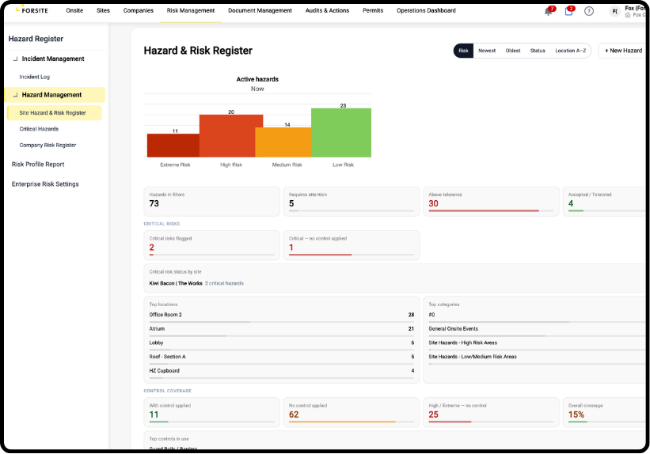650x454 pixels.
Task: Follow the 2 critical hazards link
Action: [224, 283]
